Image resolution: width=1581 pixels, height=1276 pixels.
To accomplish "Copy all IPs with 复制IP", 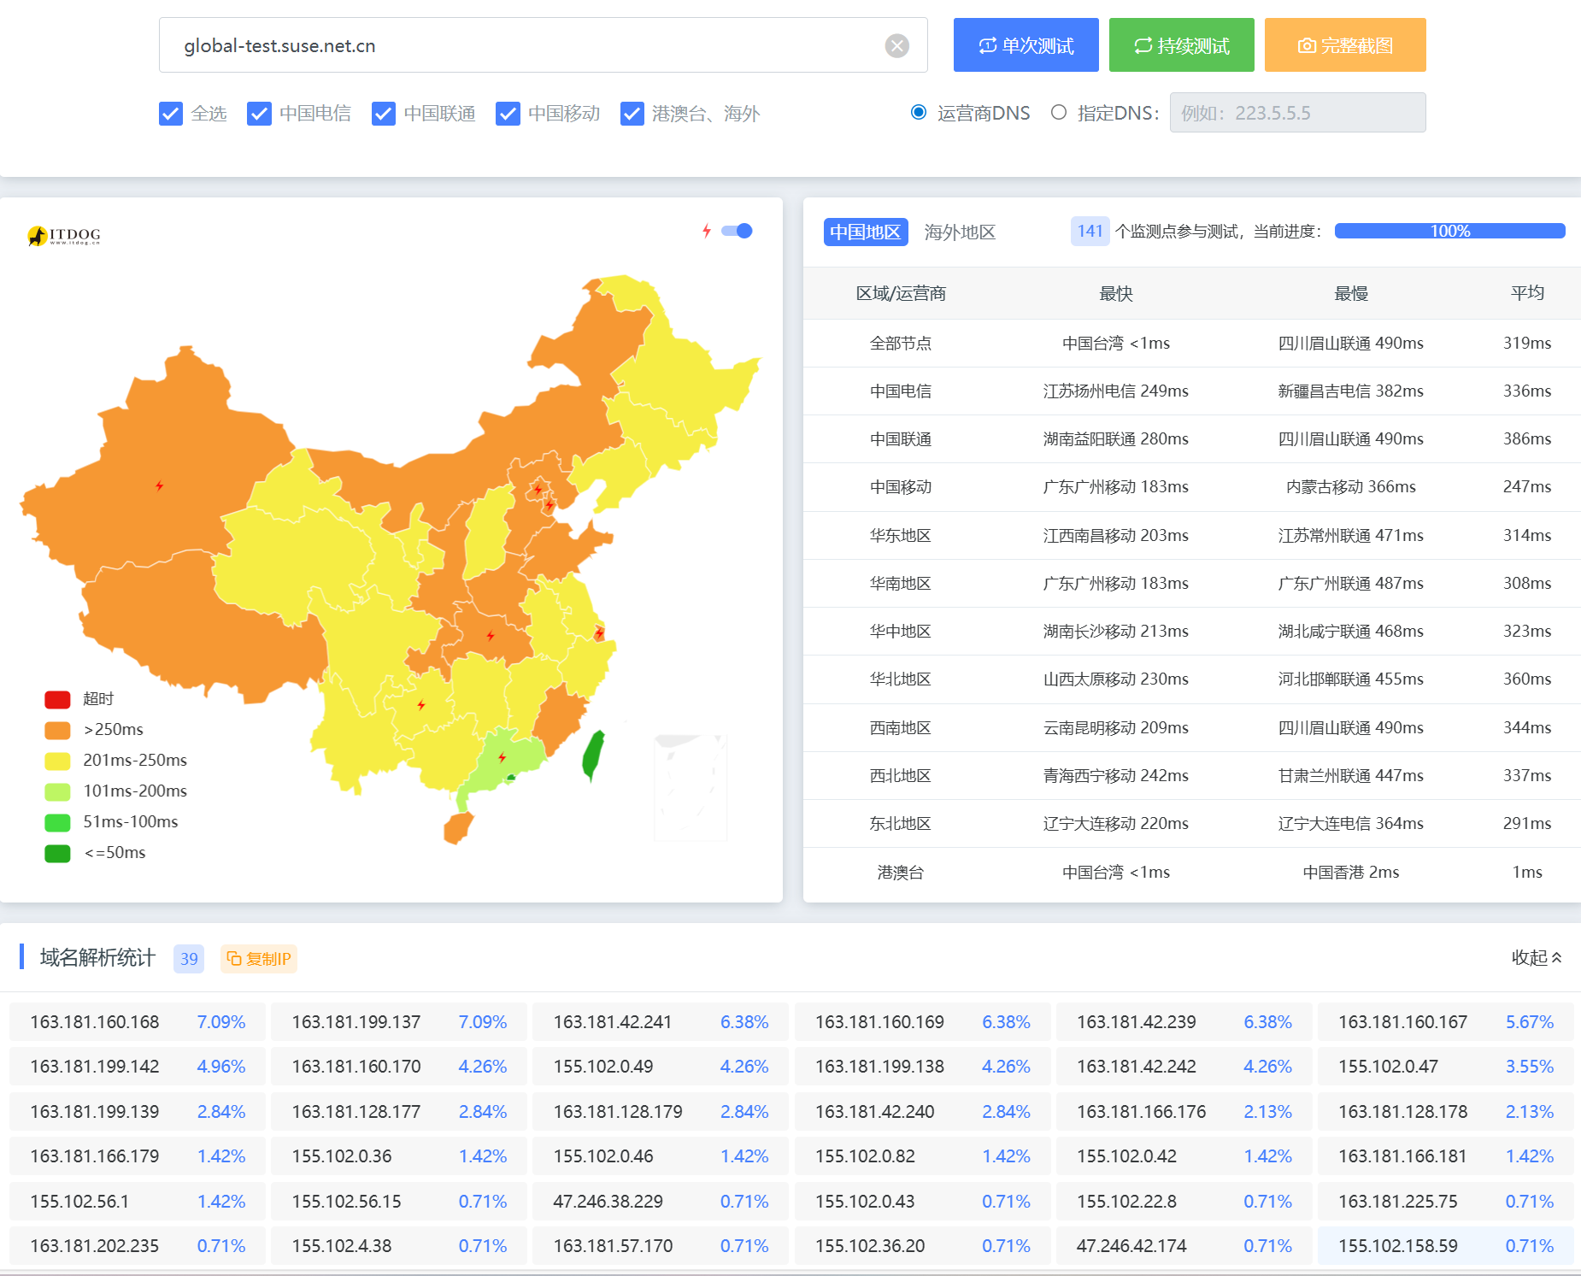I will click(259, 958).
